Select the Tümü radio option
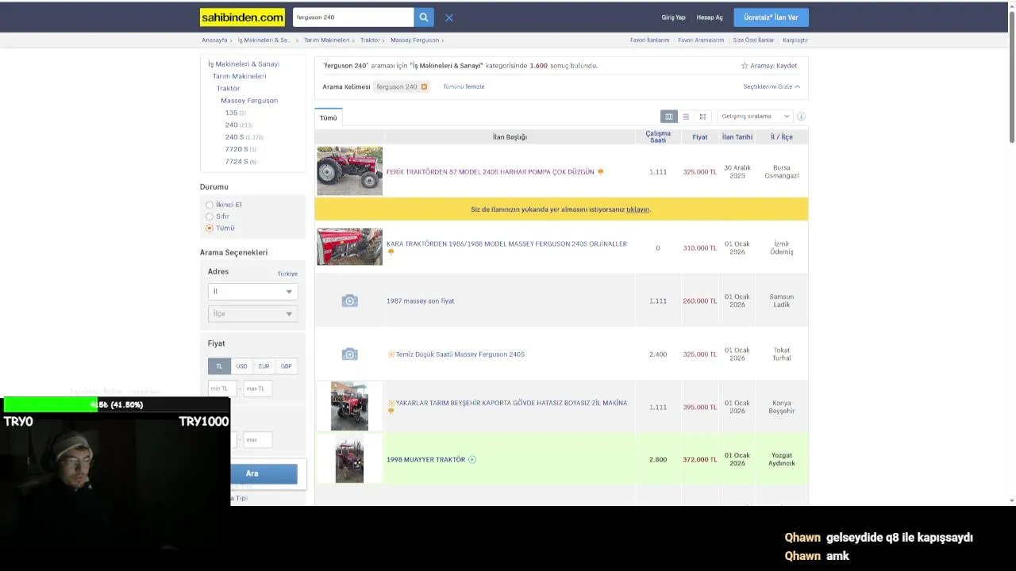The image size is (1016, 571). point(210,228)
